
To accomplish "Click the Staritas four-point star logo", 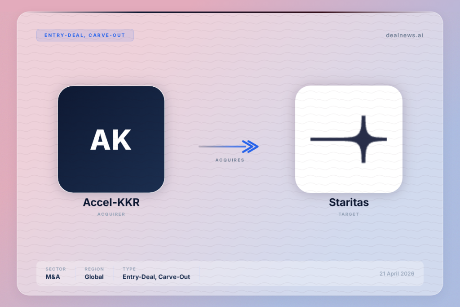I will coord(349,139).
